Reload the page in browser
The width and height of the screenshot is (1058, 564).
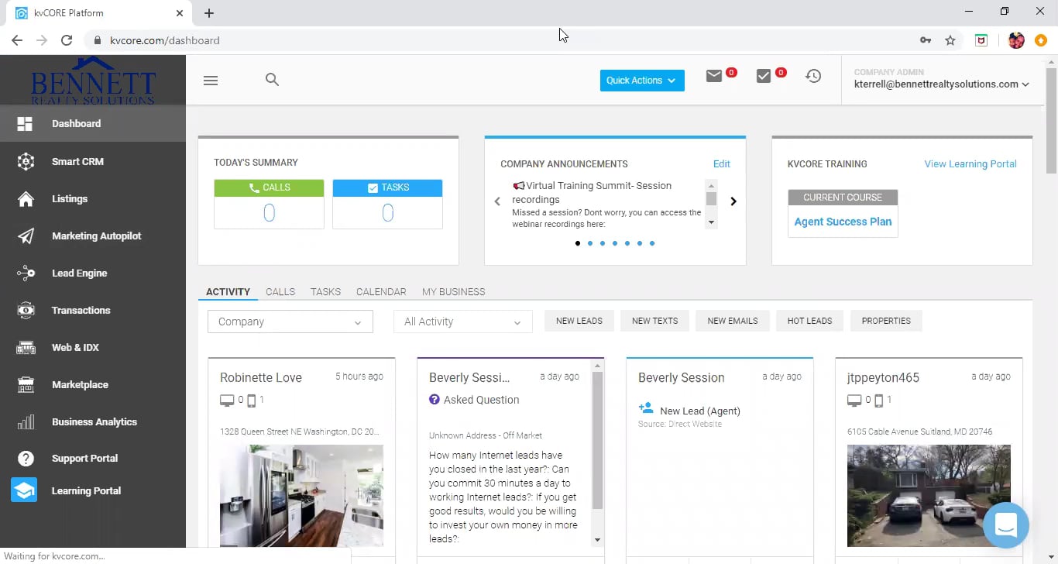67,40
